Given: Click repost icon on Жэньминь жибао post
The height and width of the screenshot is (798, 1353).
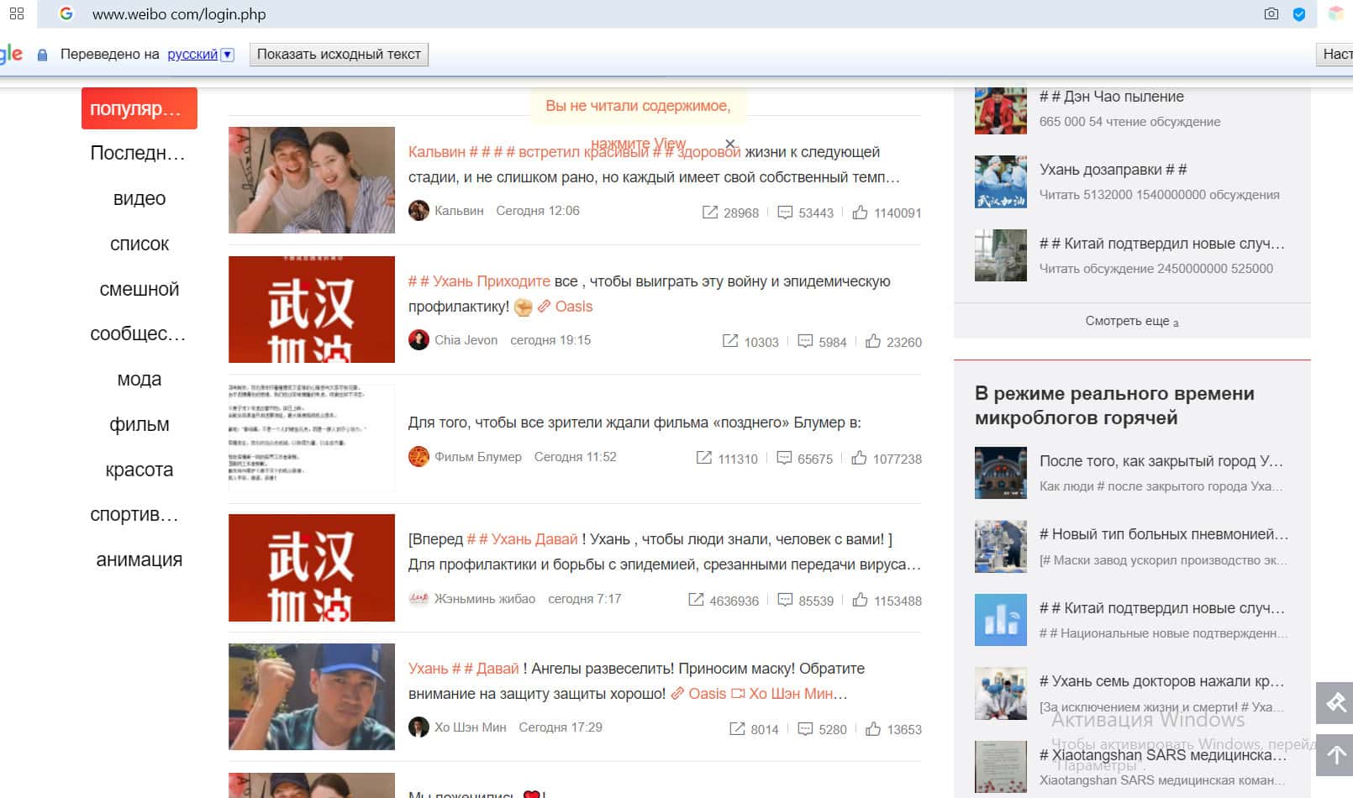Looking at the screenshot, I should pos(696,600).
